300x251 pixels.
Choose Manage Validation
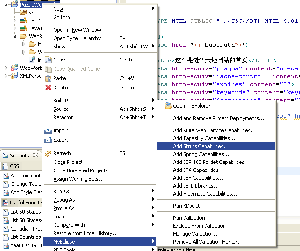click(x=216, y=234)
